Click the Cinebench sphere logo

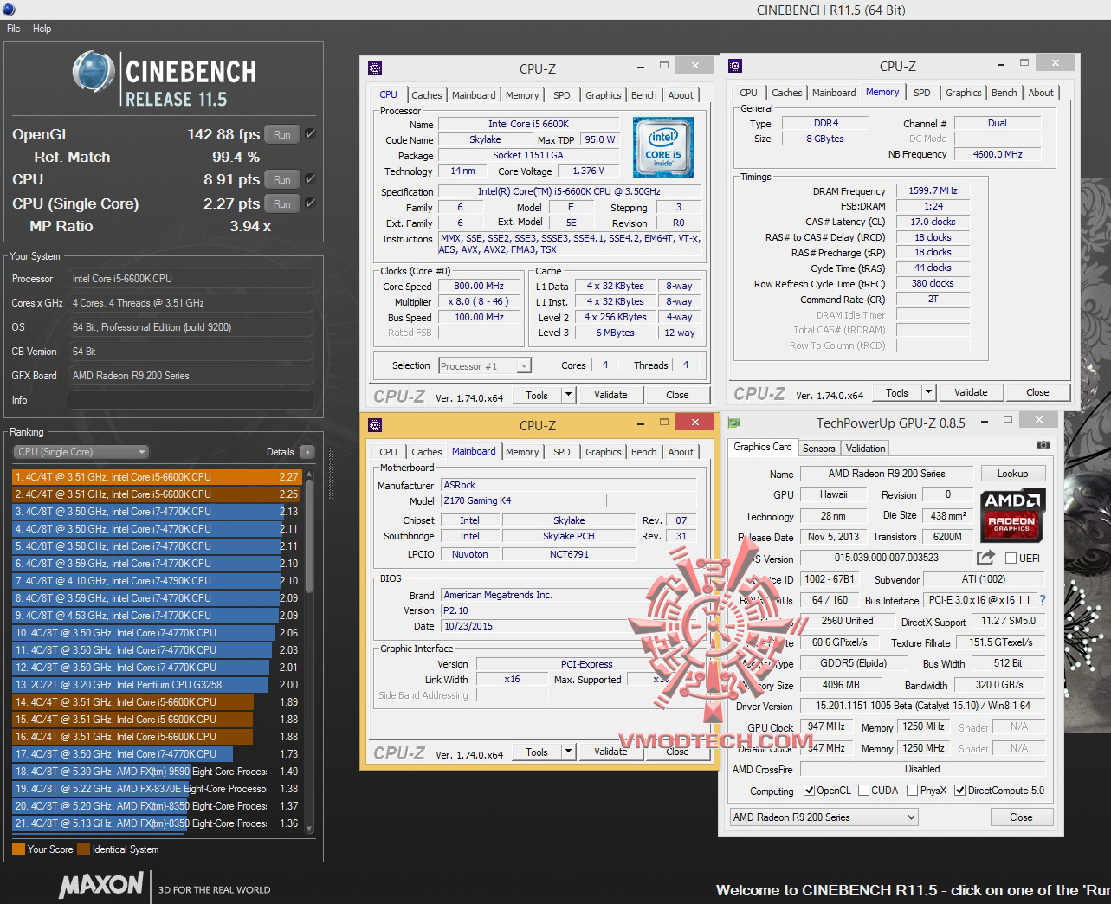pyautogui.click(x=94, y=72)
